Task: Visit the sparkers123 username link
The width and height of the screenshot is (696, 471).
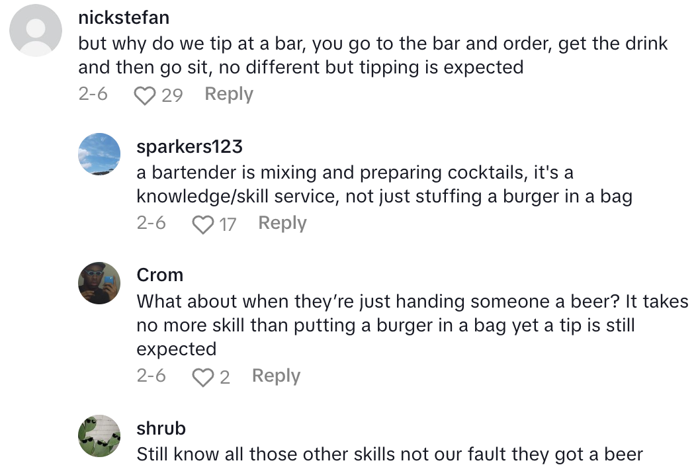Action: (x=189, y=146)
